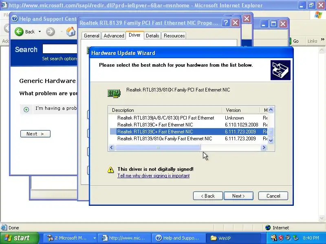Viewport: 326px width, 244px height.
Task: Click the Done page icon in status bar
Action: [x=4, y=228]
